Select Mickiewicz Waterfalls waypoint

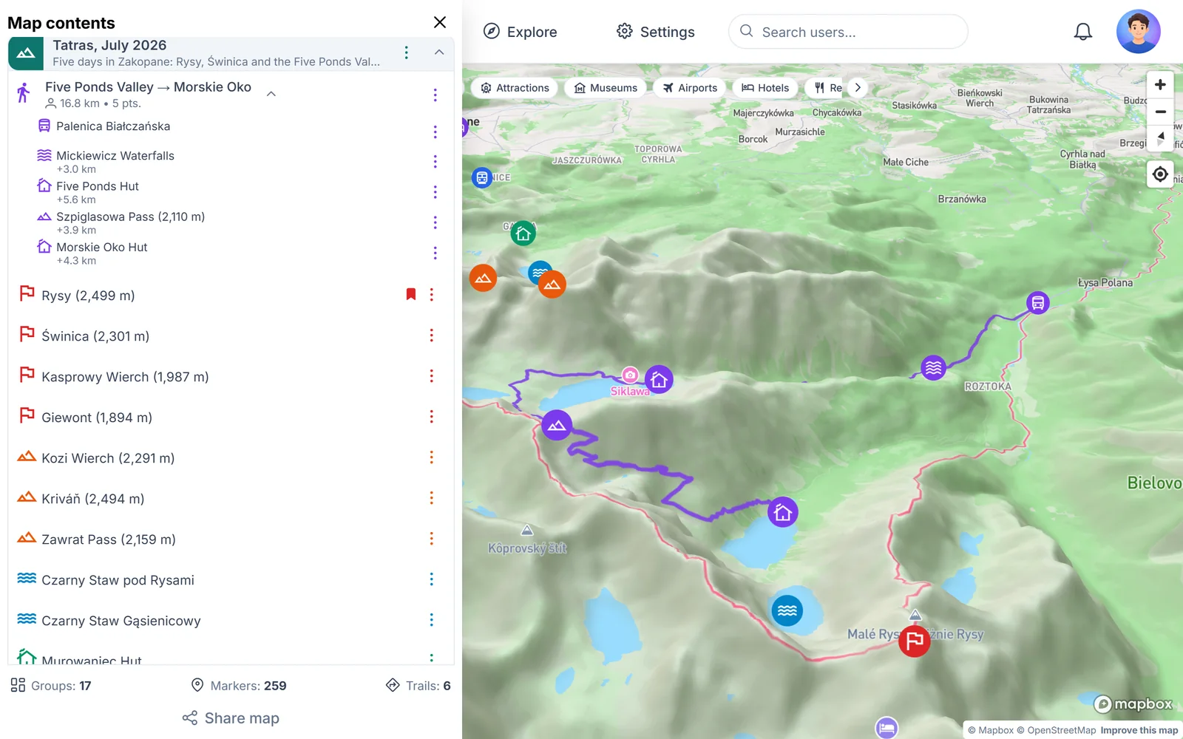coord(115,156)
